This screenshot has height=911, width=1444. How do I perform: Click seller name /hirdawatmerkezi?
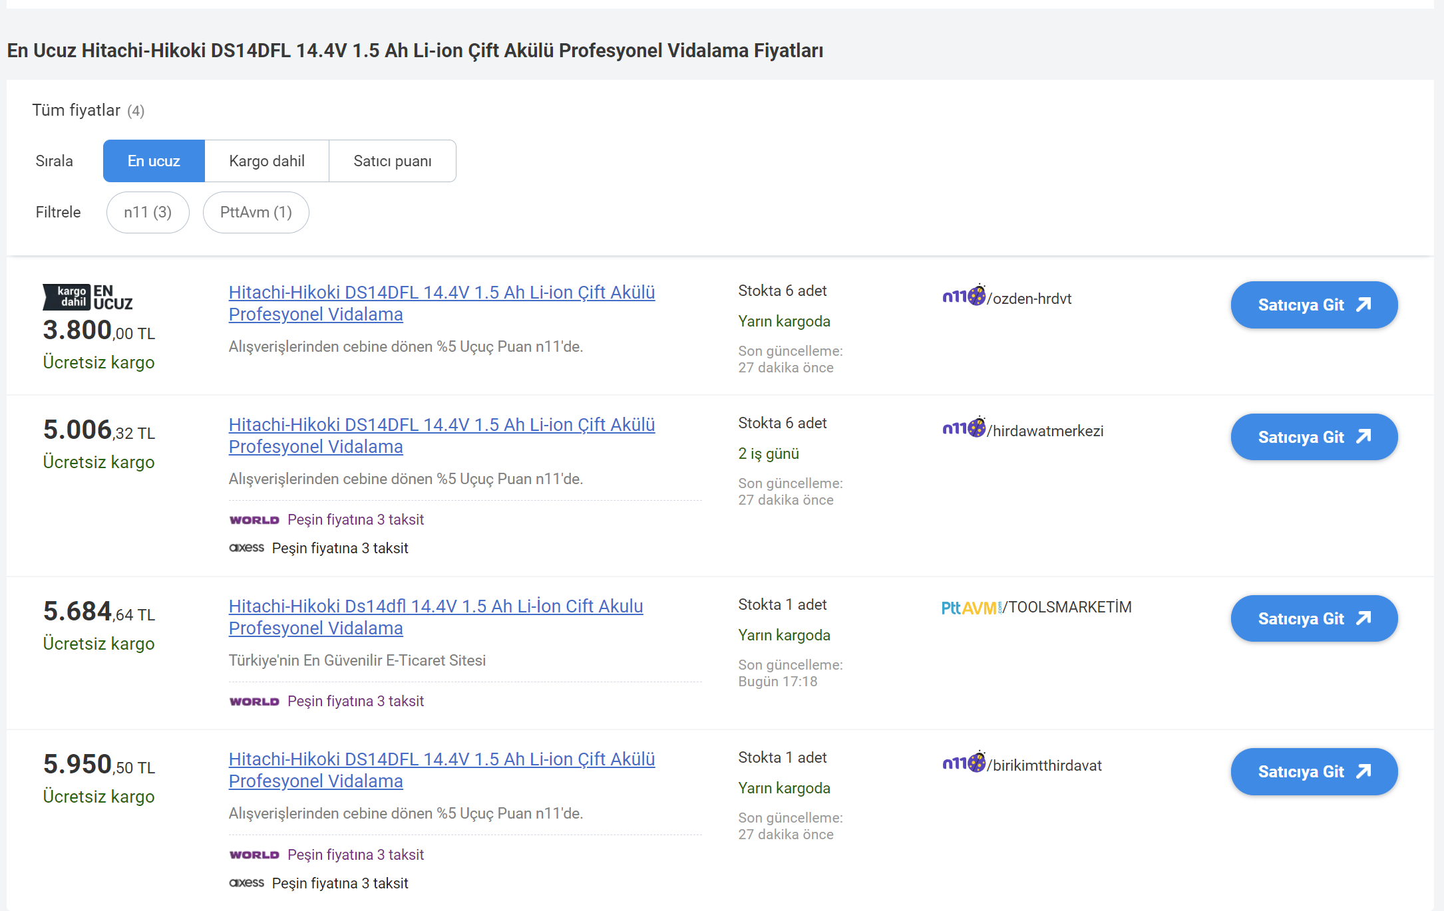tap(1045, 431)
